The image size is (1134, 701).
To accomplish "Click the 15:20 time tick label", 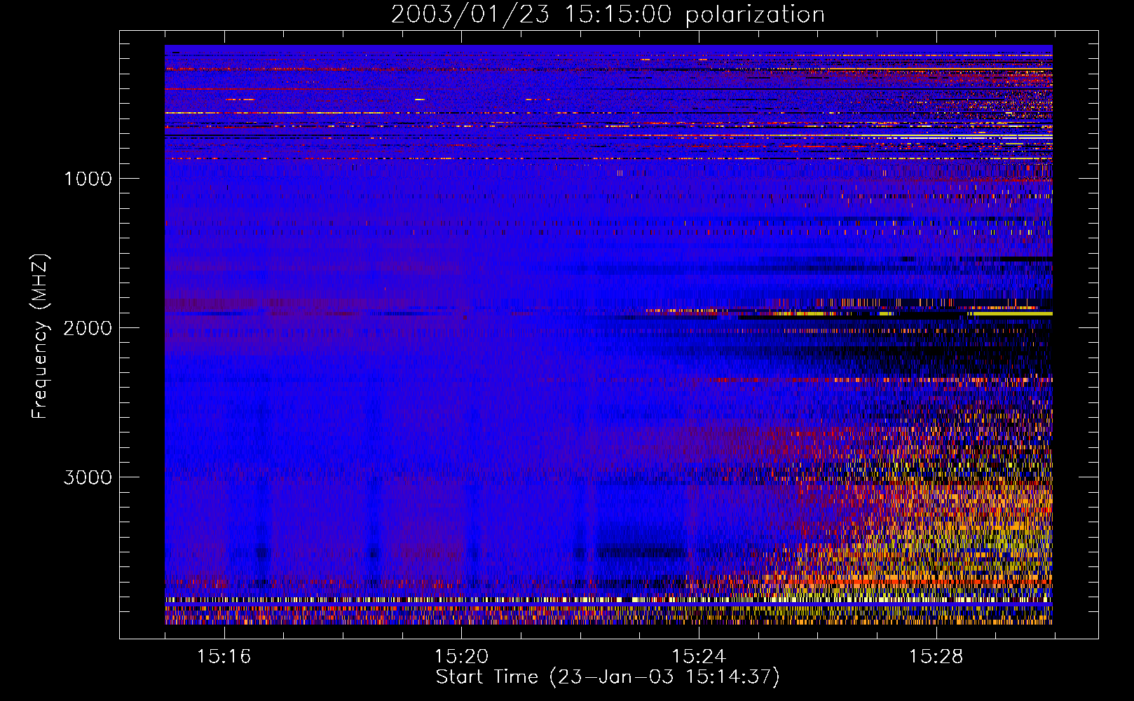I will [x=461, y=656].
